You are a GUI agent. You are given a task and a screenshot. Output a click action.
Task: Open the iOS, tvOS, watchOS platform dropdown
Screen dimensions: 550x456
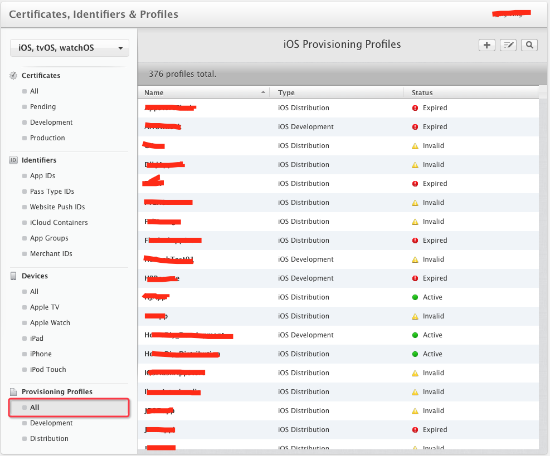(70, 48)
